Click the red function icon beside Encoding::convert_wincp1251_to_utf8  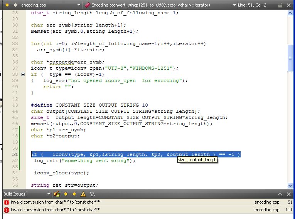[x=87, y=5]
